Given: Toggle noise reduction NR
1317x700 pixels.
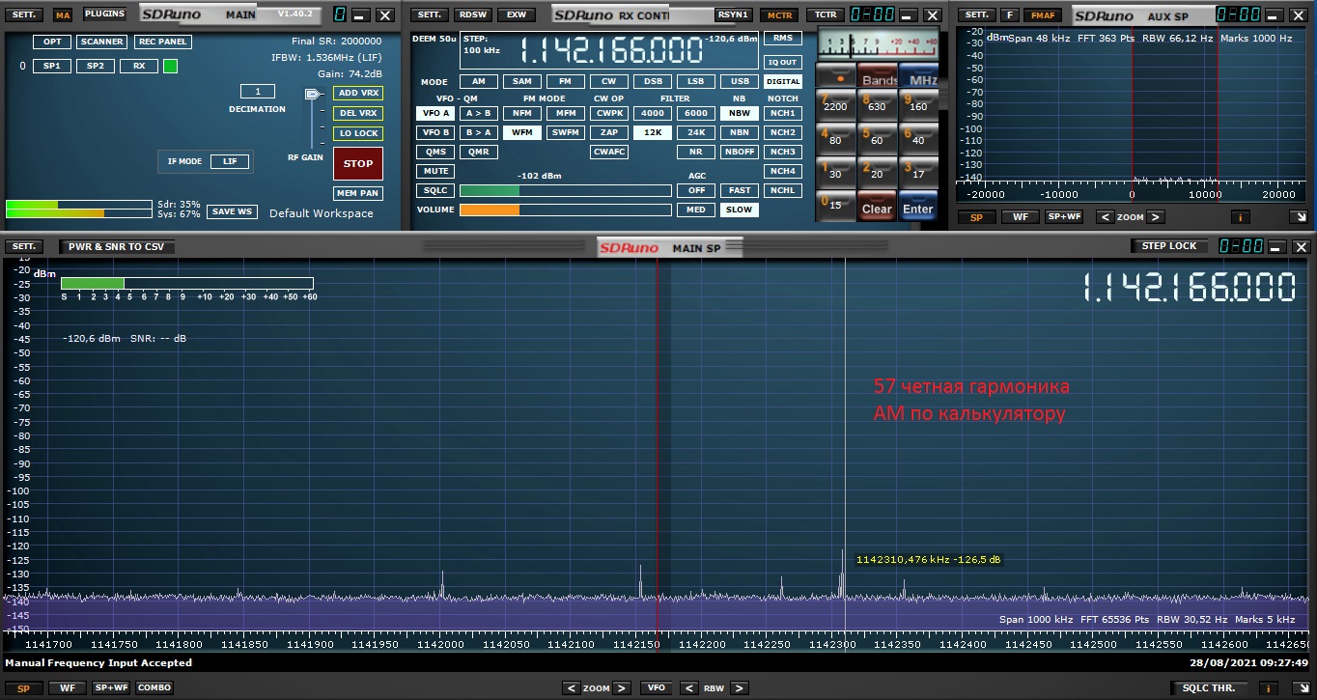Looking at the screenshot, I should point(695,152).
